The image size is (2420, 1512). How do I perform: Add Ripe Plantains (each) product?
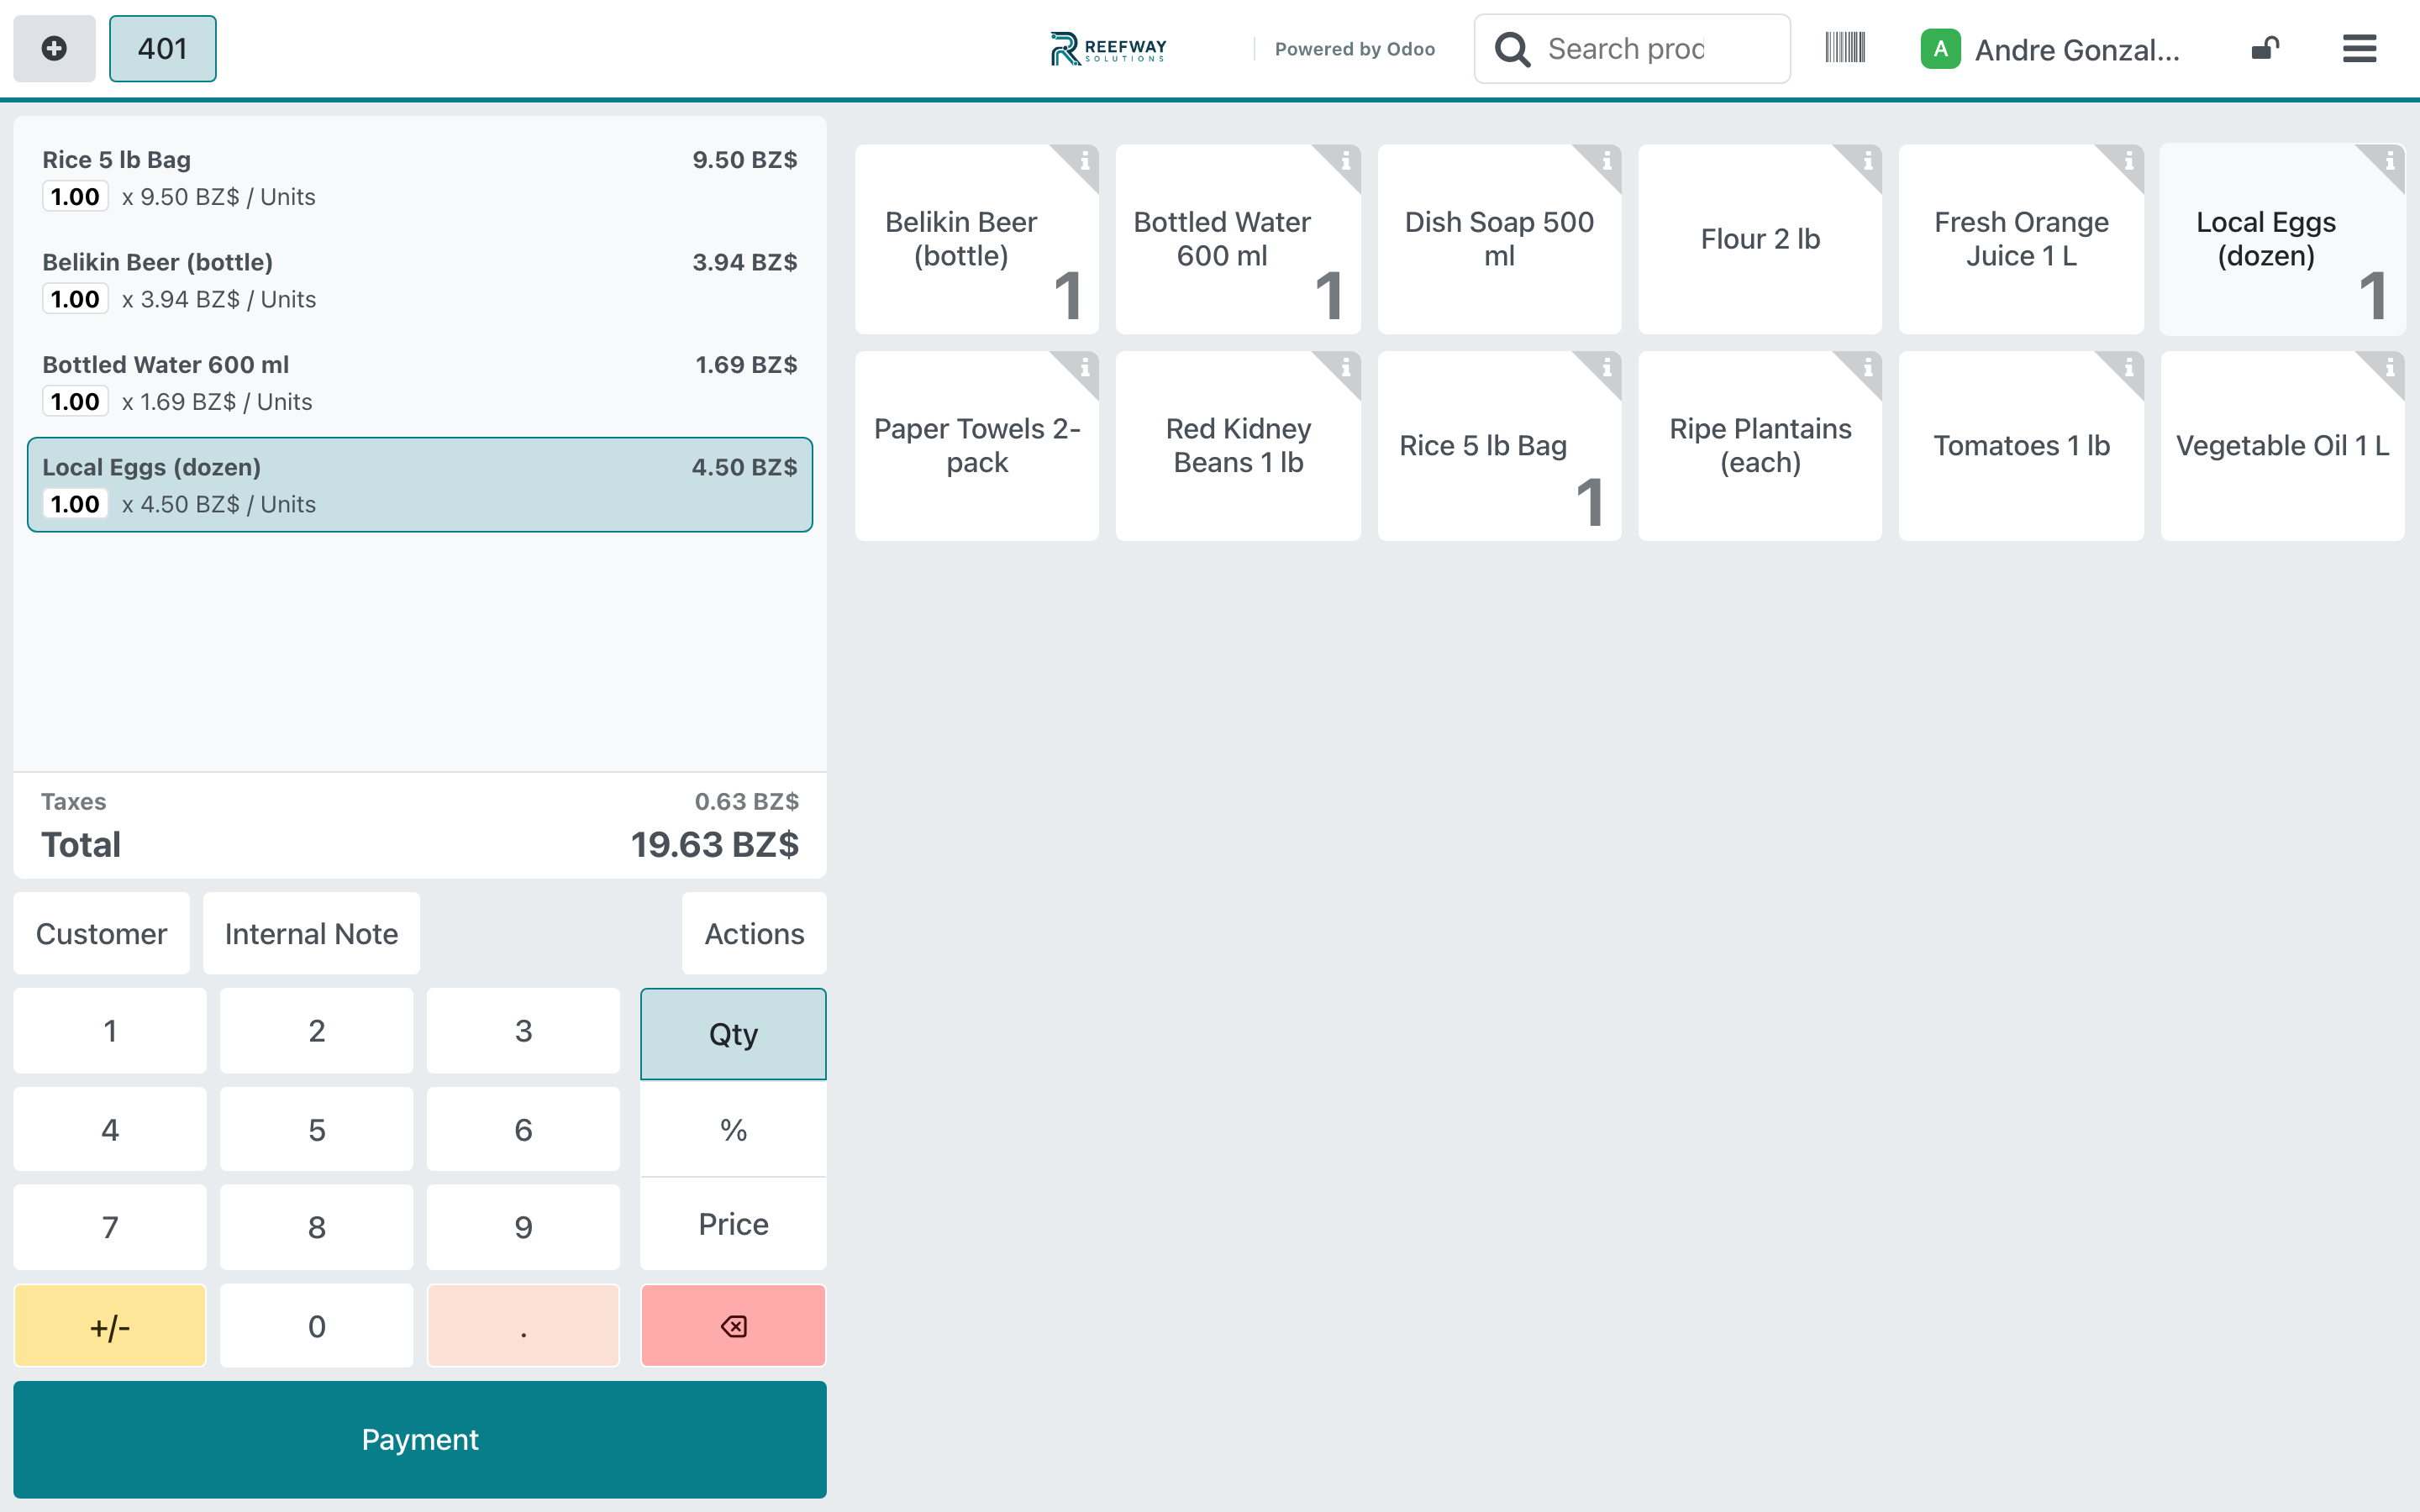[1760, 446]
